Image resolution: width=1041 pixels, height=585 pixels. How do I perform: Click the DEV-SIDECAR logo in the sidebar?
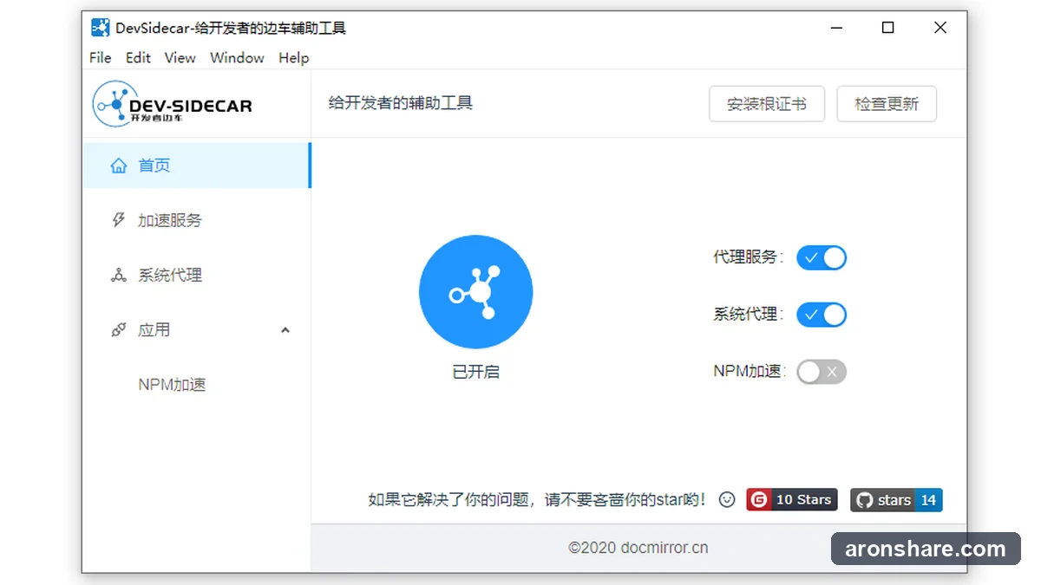[x=173, y=104]
